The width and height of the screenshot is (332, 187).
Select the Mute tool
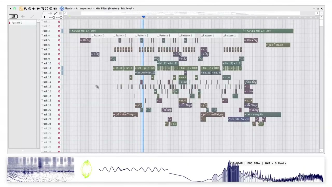pos(34,9)
